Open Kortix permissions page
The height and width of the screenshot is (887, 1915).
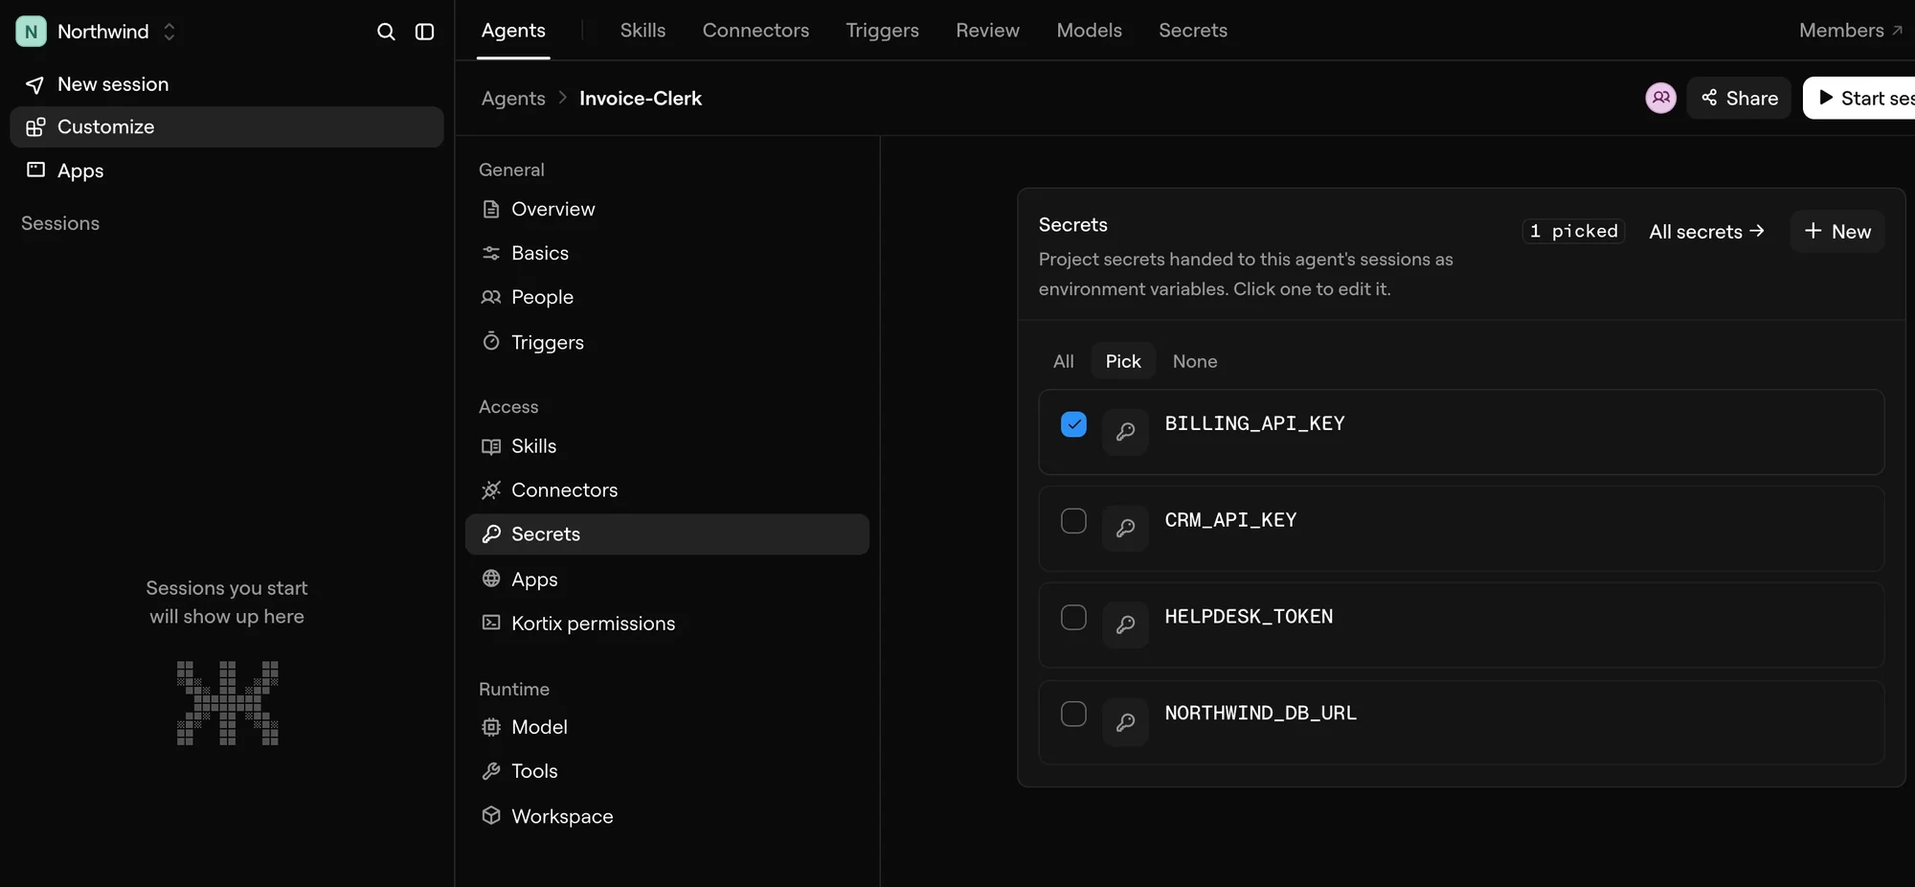(x=667, y=624)
